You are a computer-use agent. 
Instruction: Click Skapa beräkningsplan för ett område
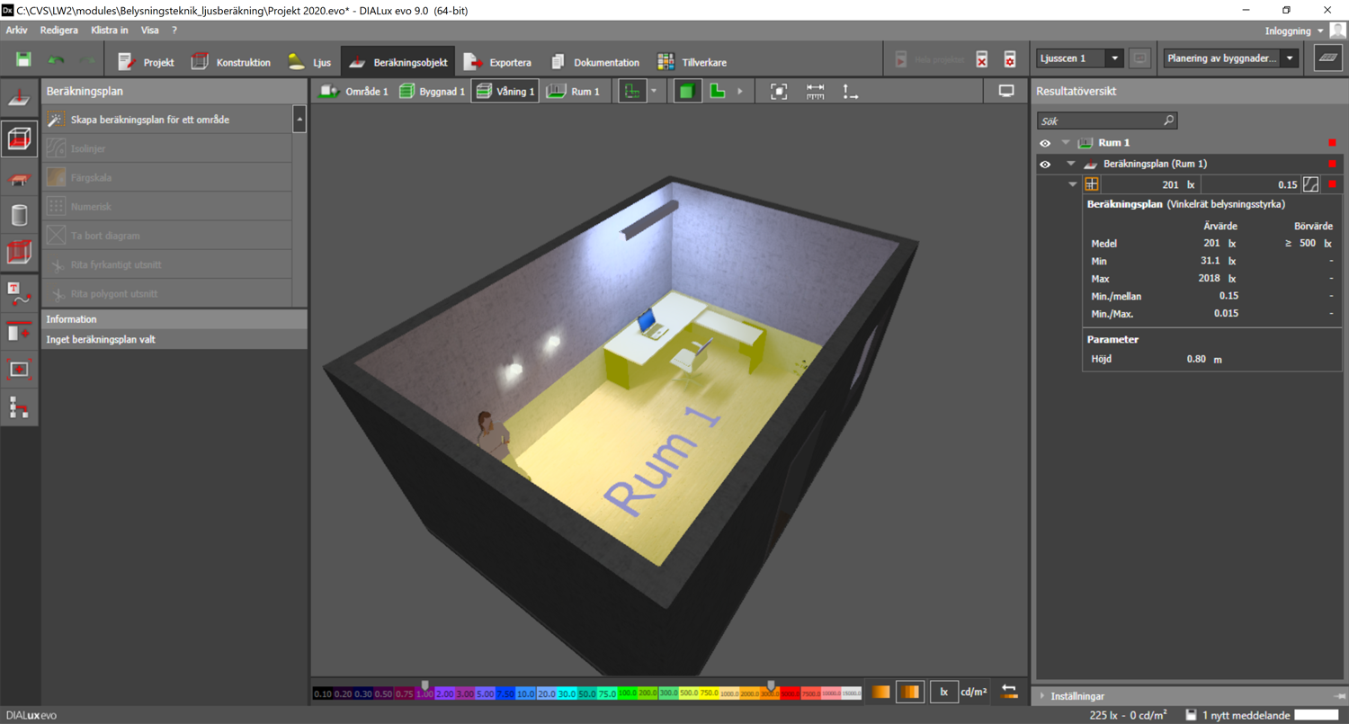point(149,120)
